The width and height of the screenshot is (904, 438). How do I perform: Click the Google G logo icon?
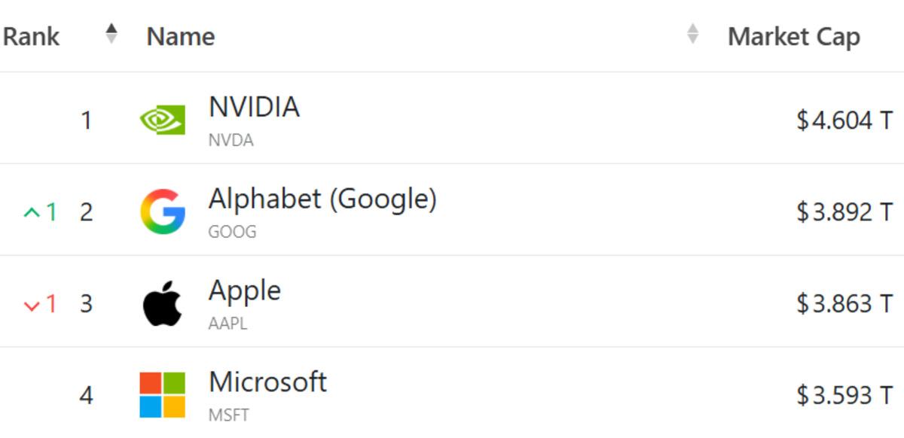[163, 211]
